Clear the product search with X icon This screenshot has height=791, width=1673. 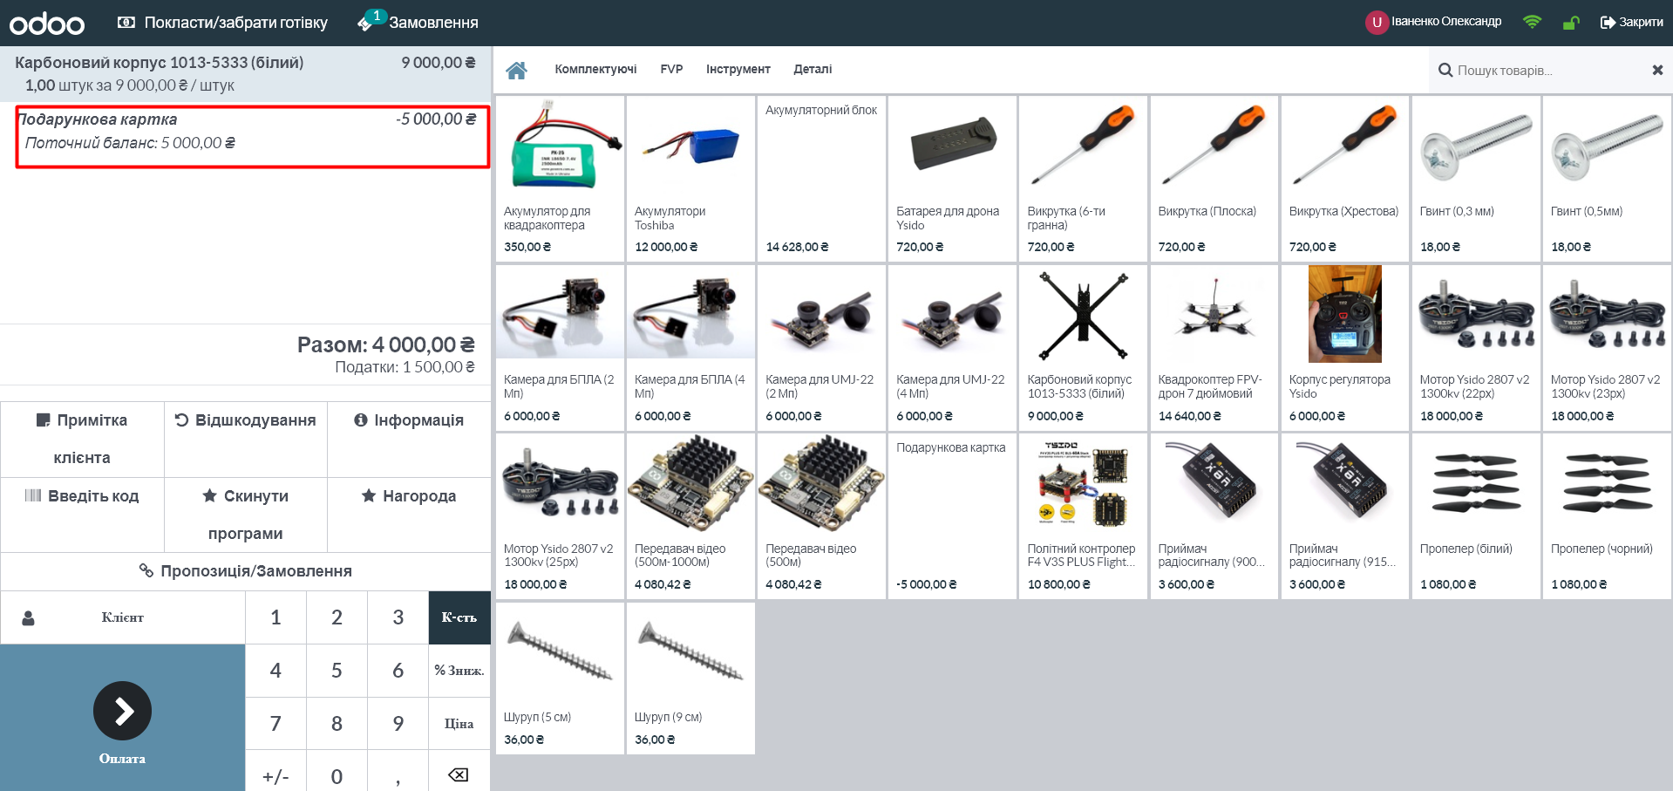[1657, 70]
